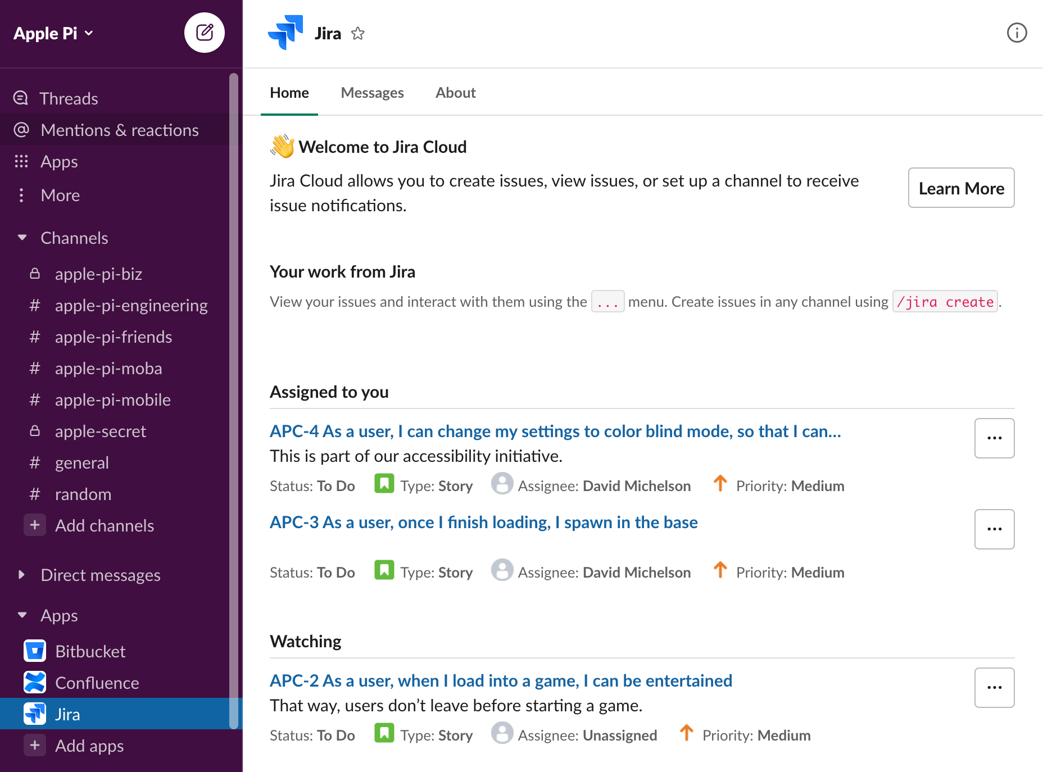This screenshot has height=772, width=1043.
Task: Click APC-4 Priority: Medium text
Action: tap(790, 486)
